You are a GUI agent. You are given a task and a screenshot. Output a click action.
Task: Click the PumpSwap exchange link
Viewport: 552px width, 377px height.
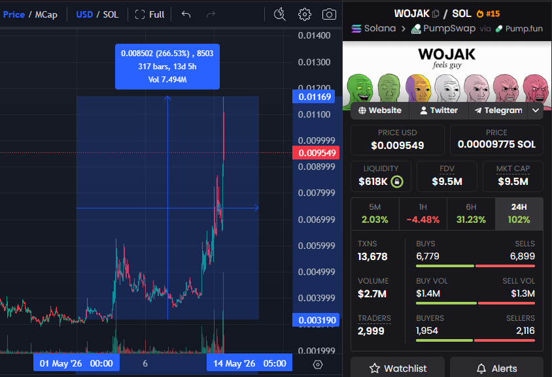pyautogui.click(x=443, y=29)
